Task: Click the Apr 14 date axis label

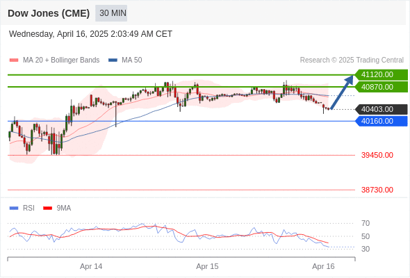Action: click(x=91, y=266)
